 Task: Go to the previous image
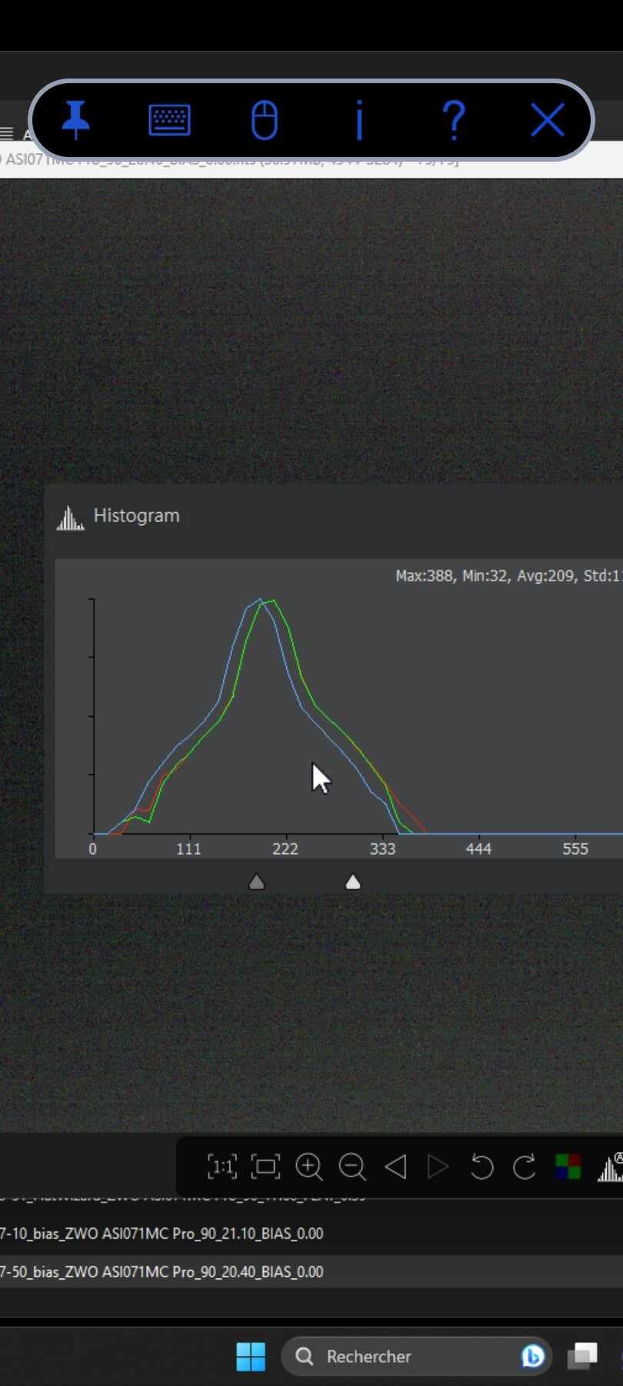coord(395,1167)
